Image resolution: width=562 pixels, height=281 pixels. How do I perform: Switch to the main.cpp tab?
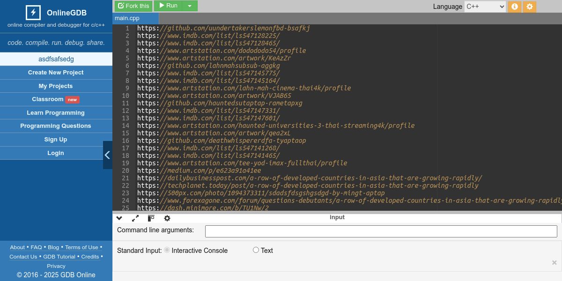(x=136, y=18)
